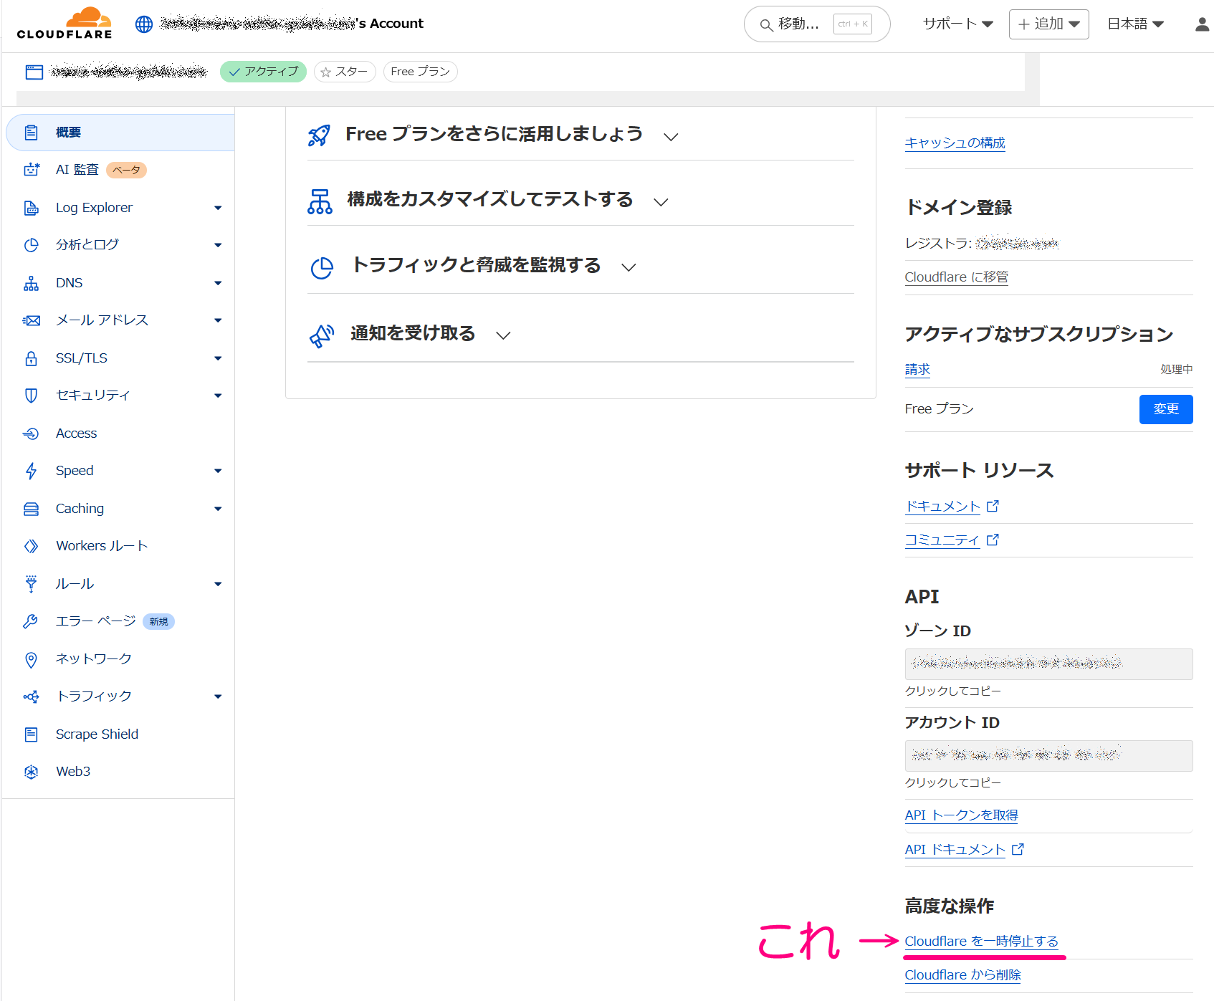Click the DNS network icon

click(31, 283)
